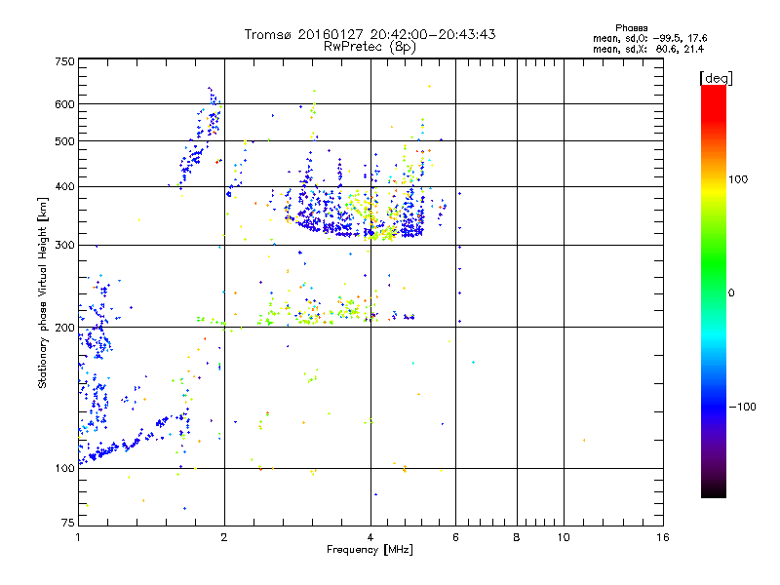The width and height of the screenshot is (780, 585).
Task: Click the y-axis '100' tick label
Action: pyautogui.click(x=64, y=468)
